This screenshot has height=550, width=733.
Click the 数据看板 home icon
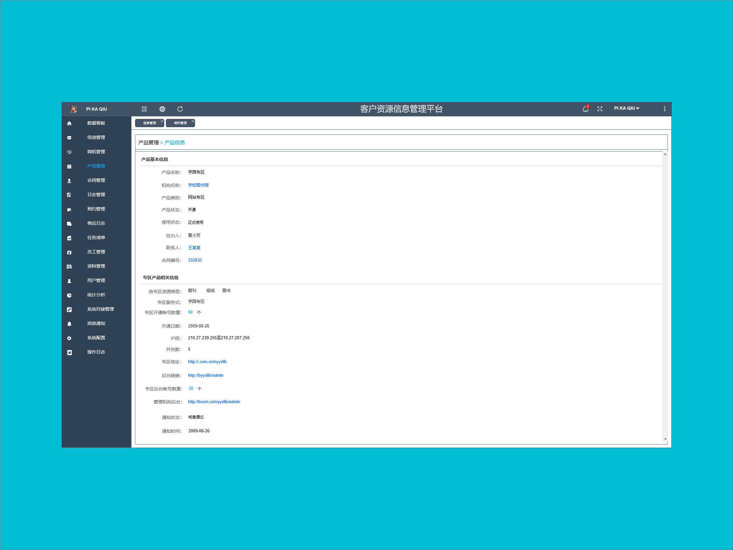pyautogui.click(x=69, y=123)
